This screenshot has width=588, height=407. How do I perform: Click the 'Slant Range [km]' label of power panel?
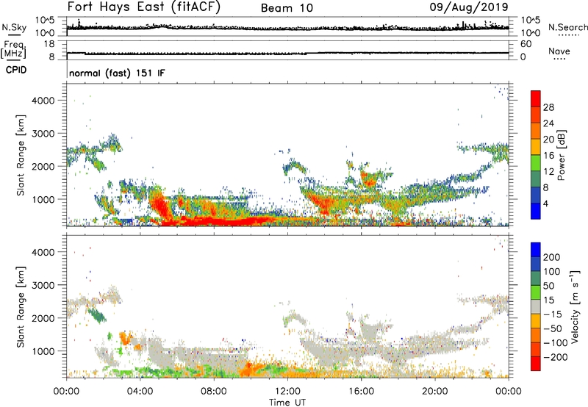click(21, 155)
